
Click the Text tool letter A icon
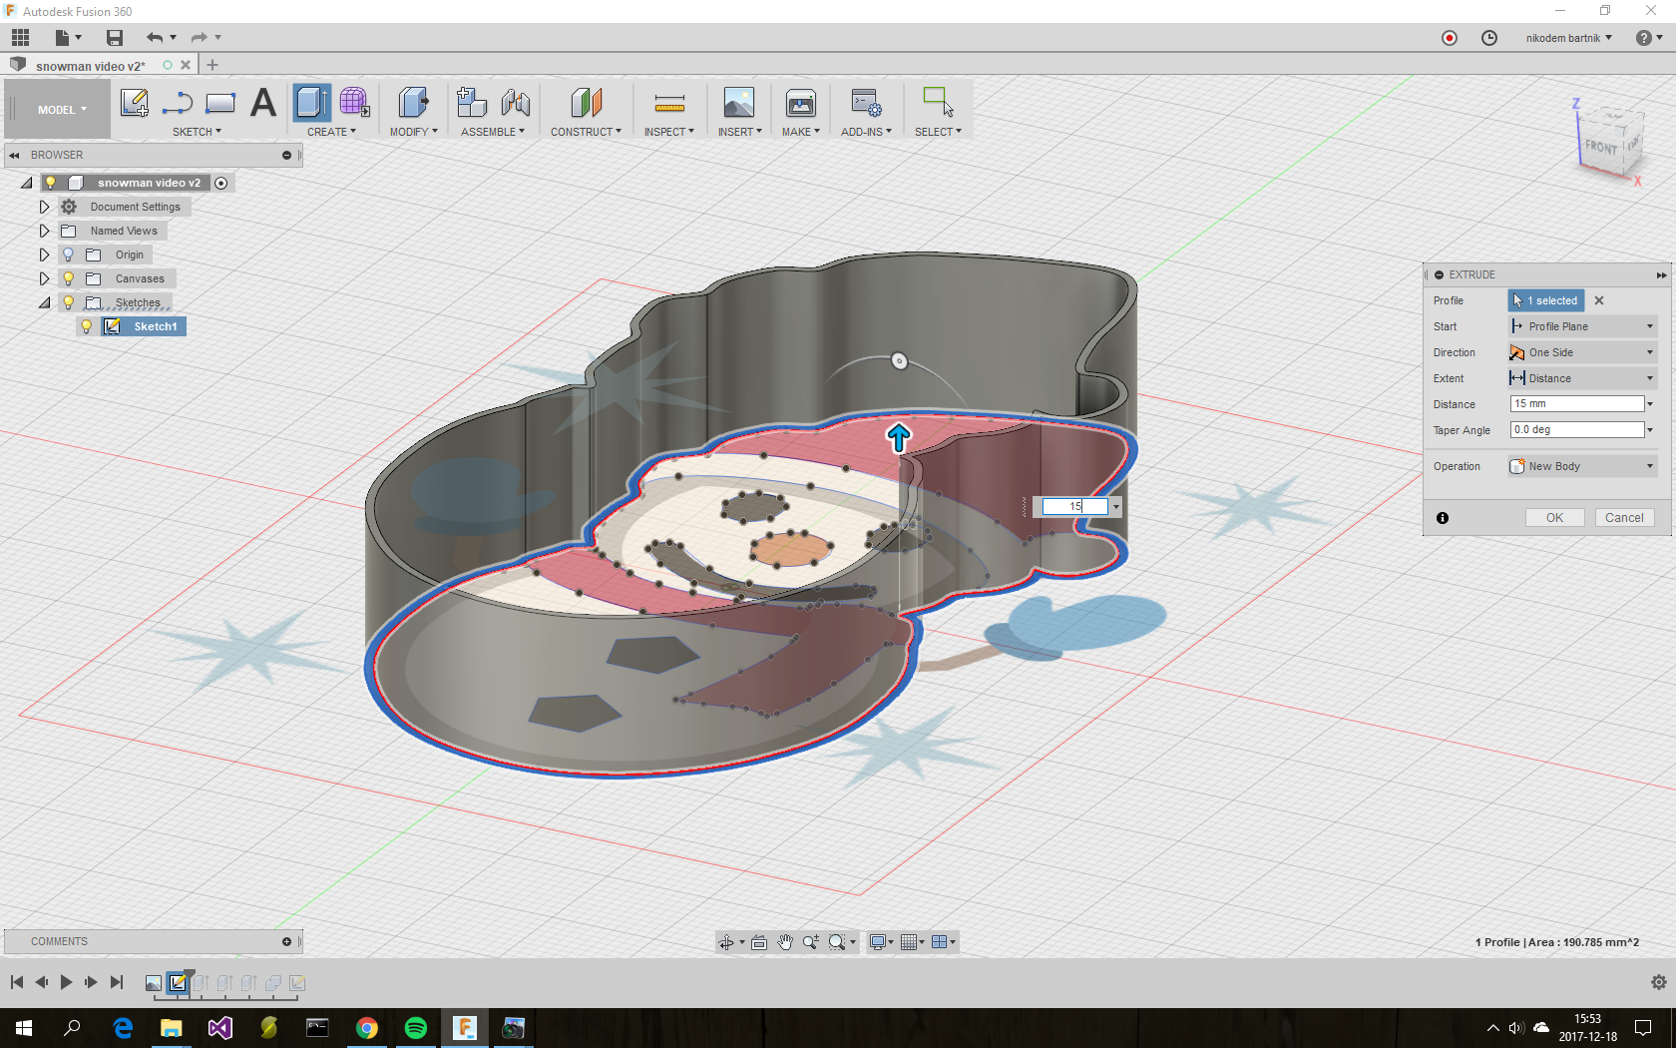click(x=262, y=103)
